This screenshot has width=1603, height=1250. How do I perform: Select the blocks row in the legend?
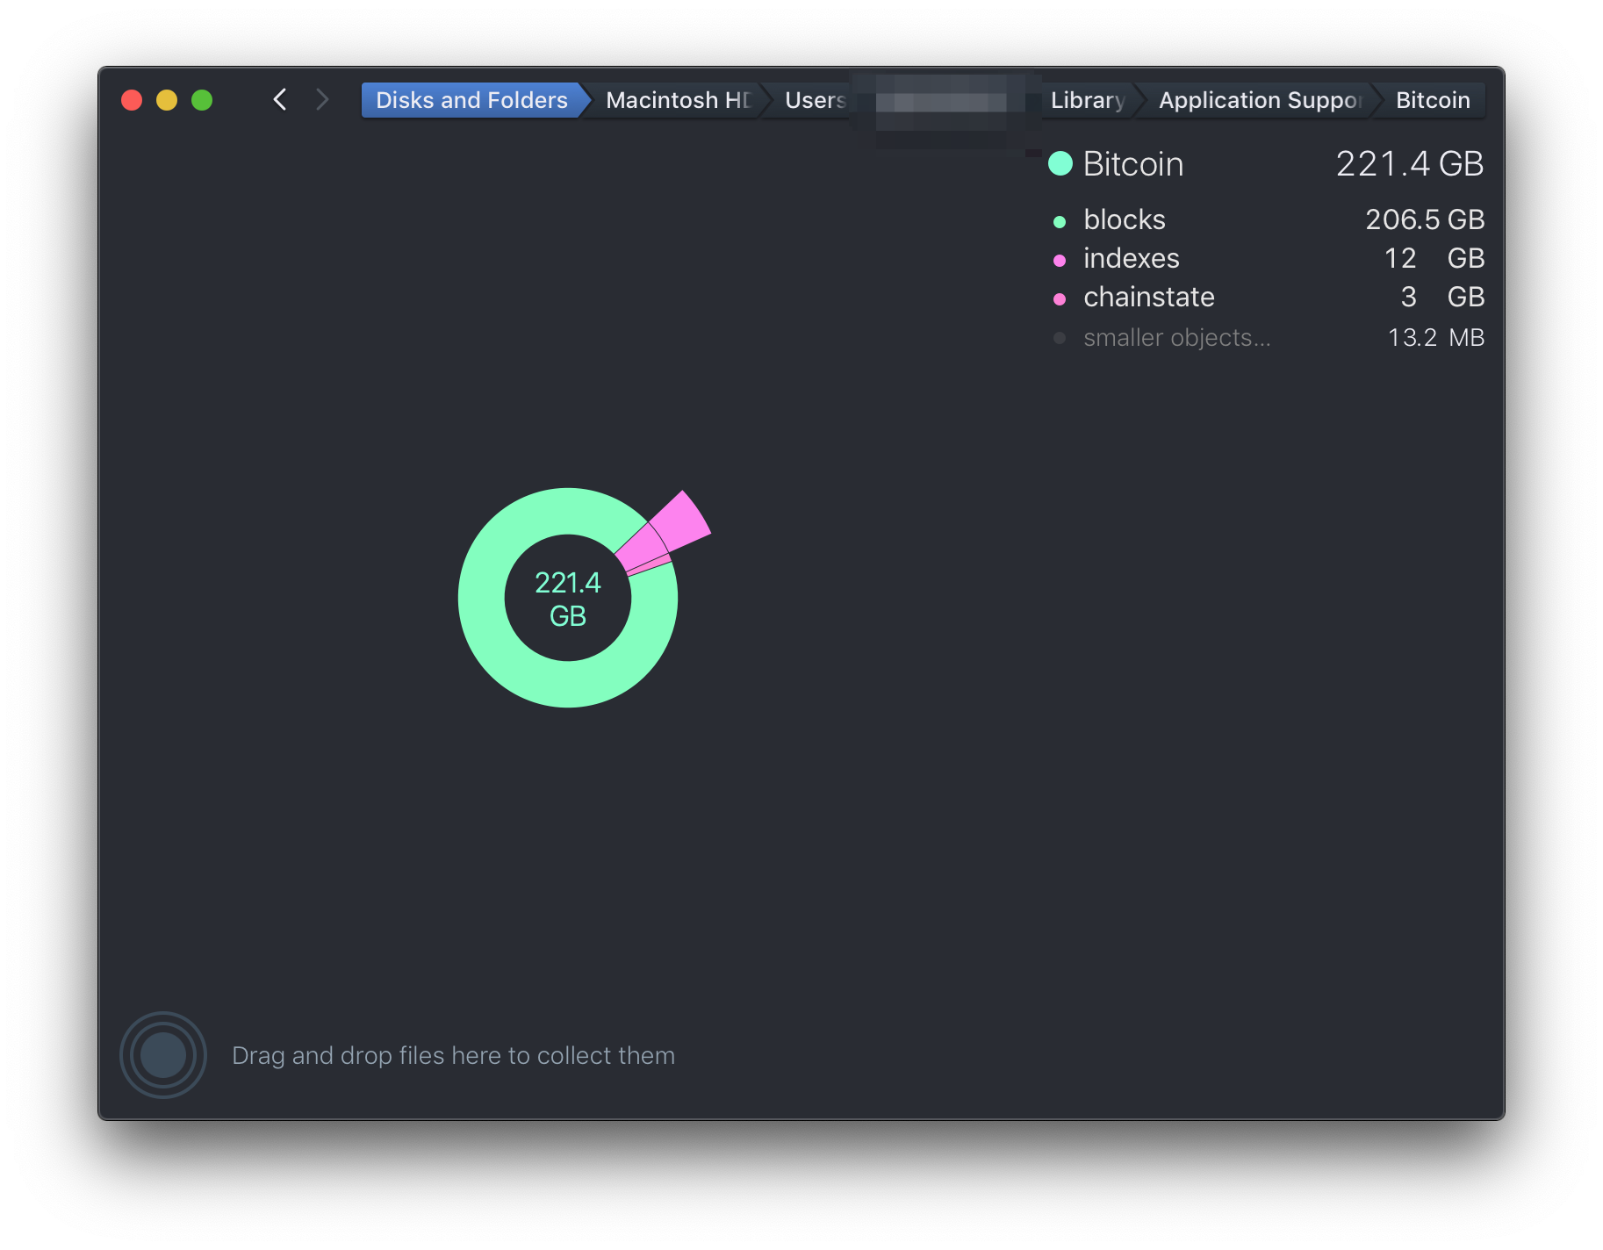click(1125, 220)
